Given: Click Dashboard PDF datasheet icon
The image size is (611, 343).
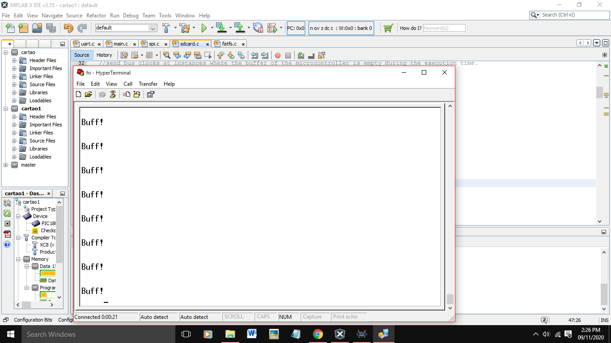Looking at the screenshot, I should coord(7,234).
